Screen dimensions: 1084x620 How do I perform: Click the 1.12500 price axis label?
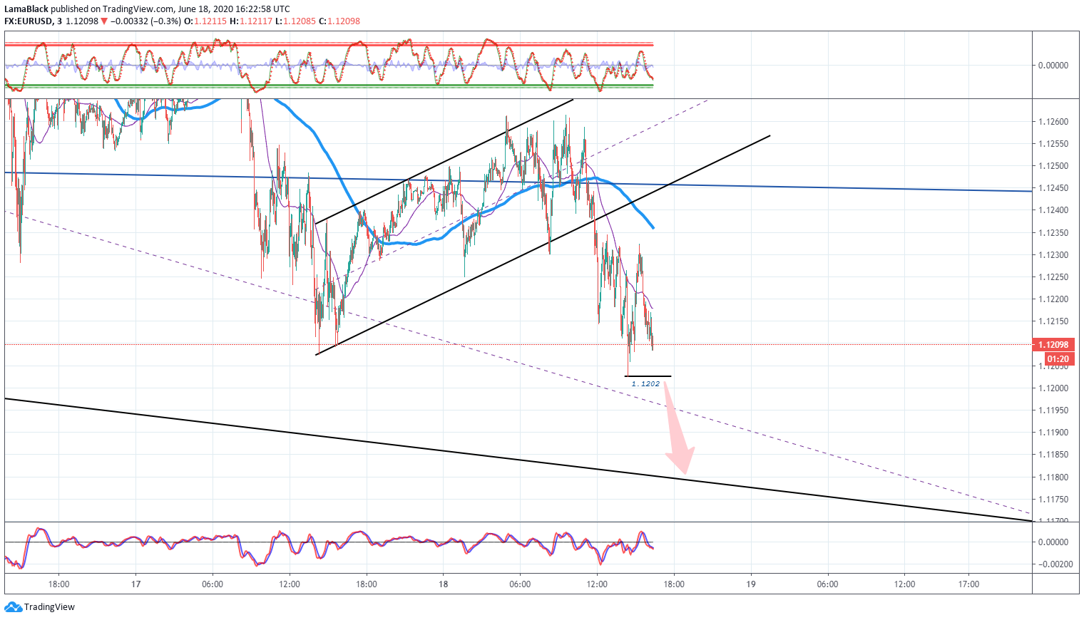1053,166
